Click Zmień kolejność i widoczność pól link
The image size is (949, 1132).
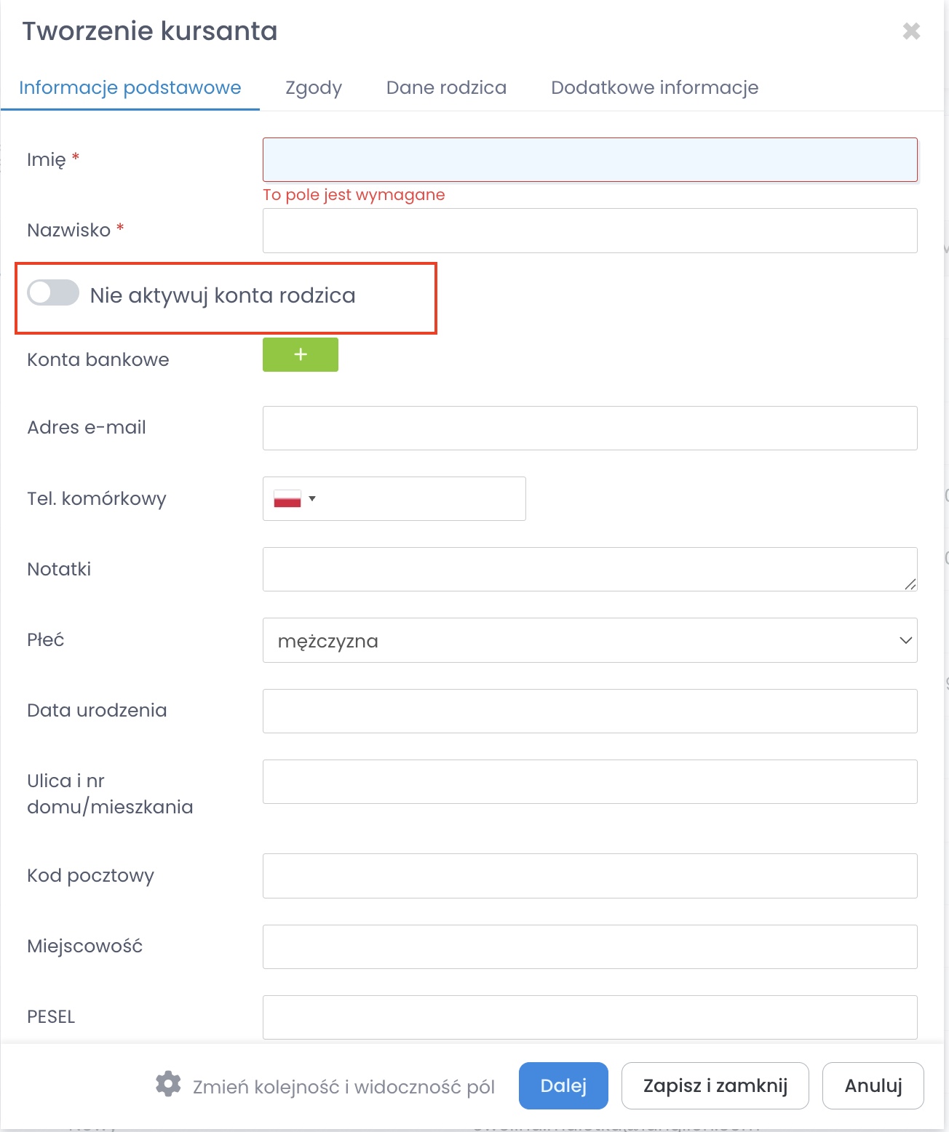tap(344, 1087)
